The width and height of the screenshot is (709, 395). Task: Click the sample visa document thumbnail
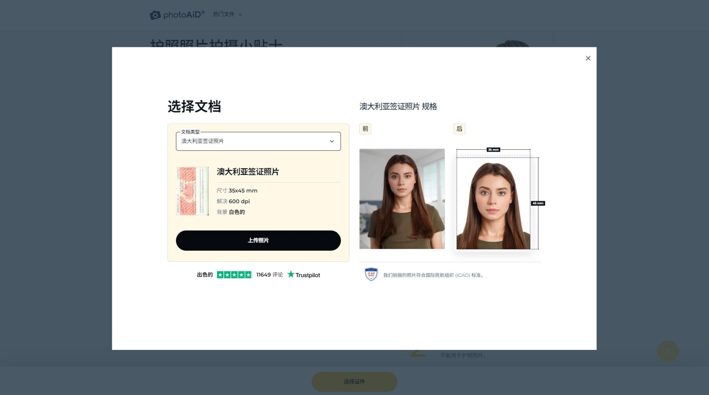click(192, 191)
